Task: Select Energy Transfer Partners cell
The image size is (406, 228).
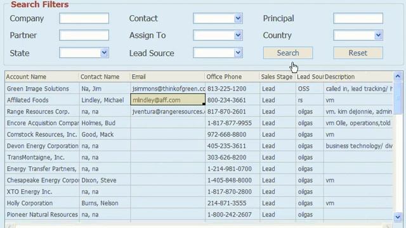Action: coord(42,169)
